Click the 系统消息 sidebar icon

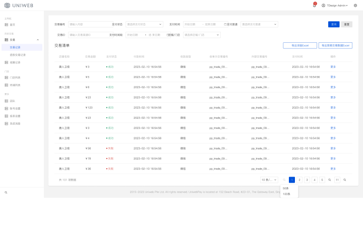pyautogui.click(x=7, y=124)
